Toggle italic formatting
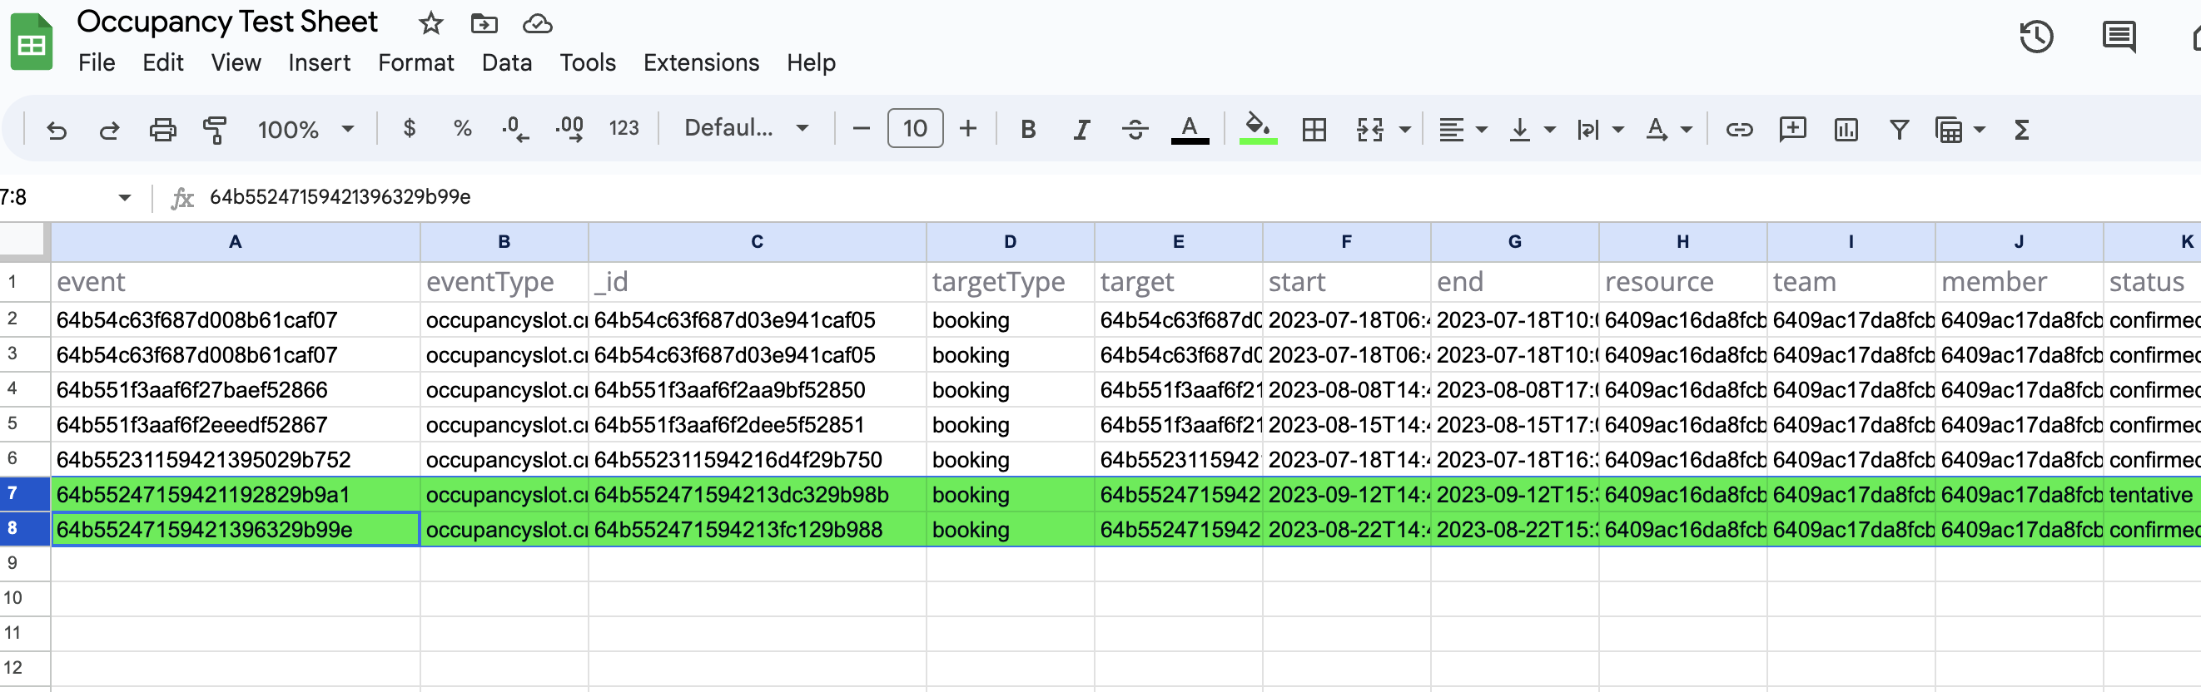 pyautogui.click(x=1081, y=130)
